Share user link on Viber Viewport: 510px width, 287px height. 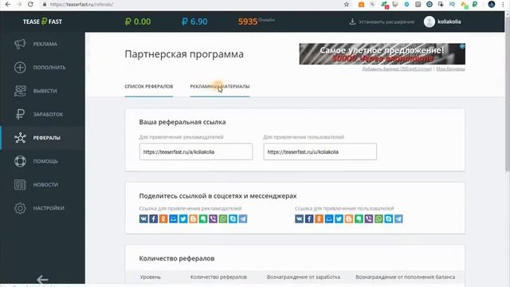369,218
